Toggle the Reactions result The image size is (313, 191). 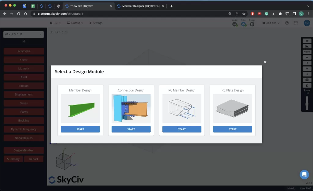click(x=24, y=51)
